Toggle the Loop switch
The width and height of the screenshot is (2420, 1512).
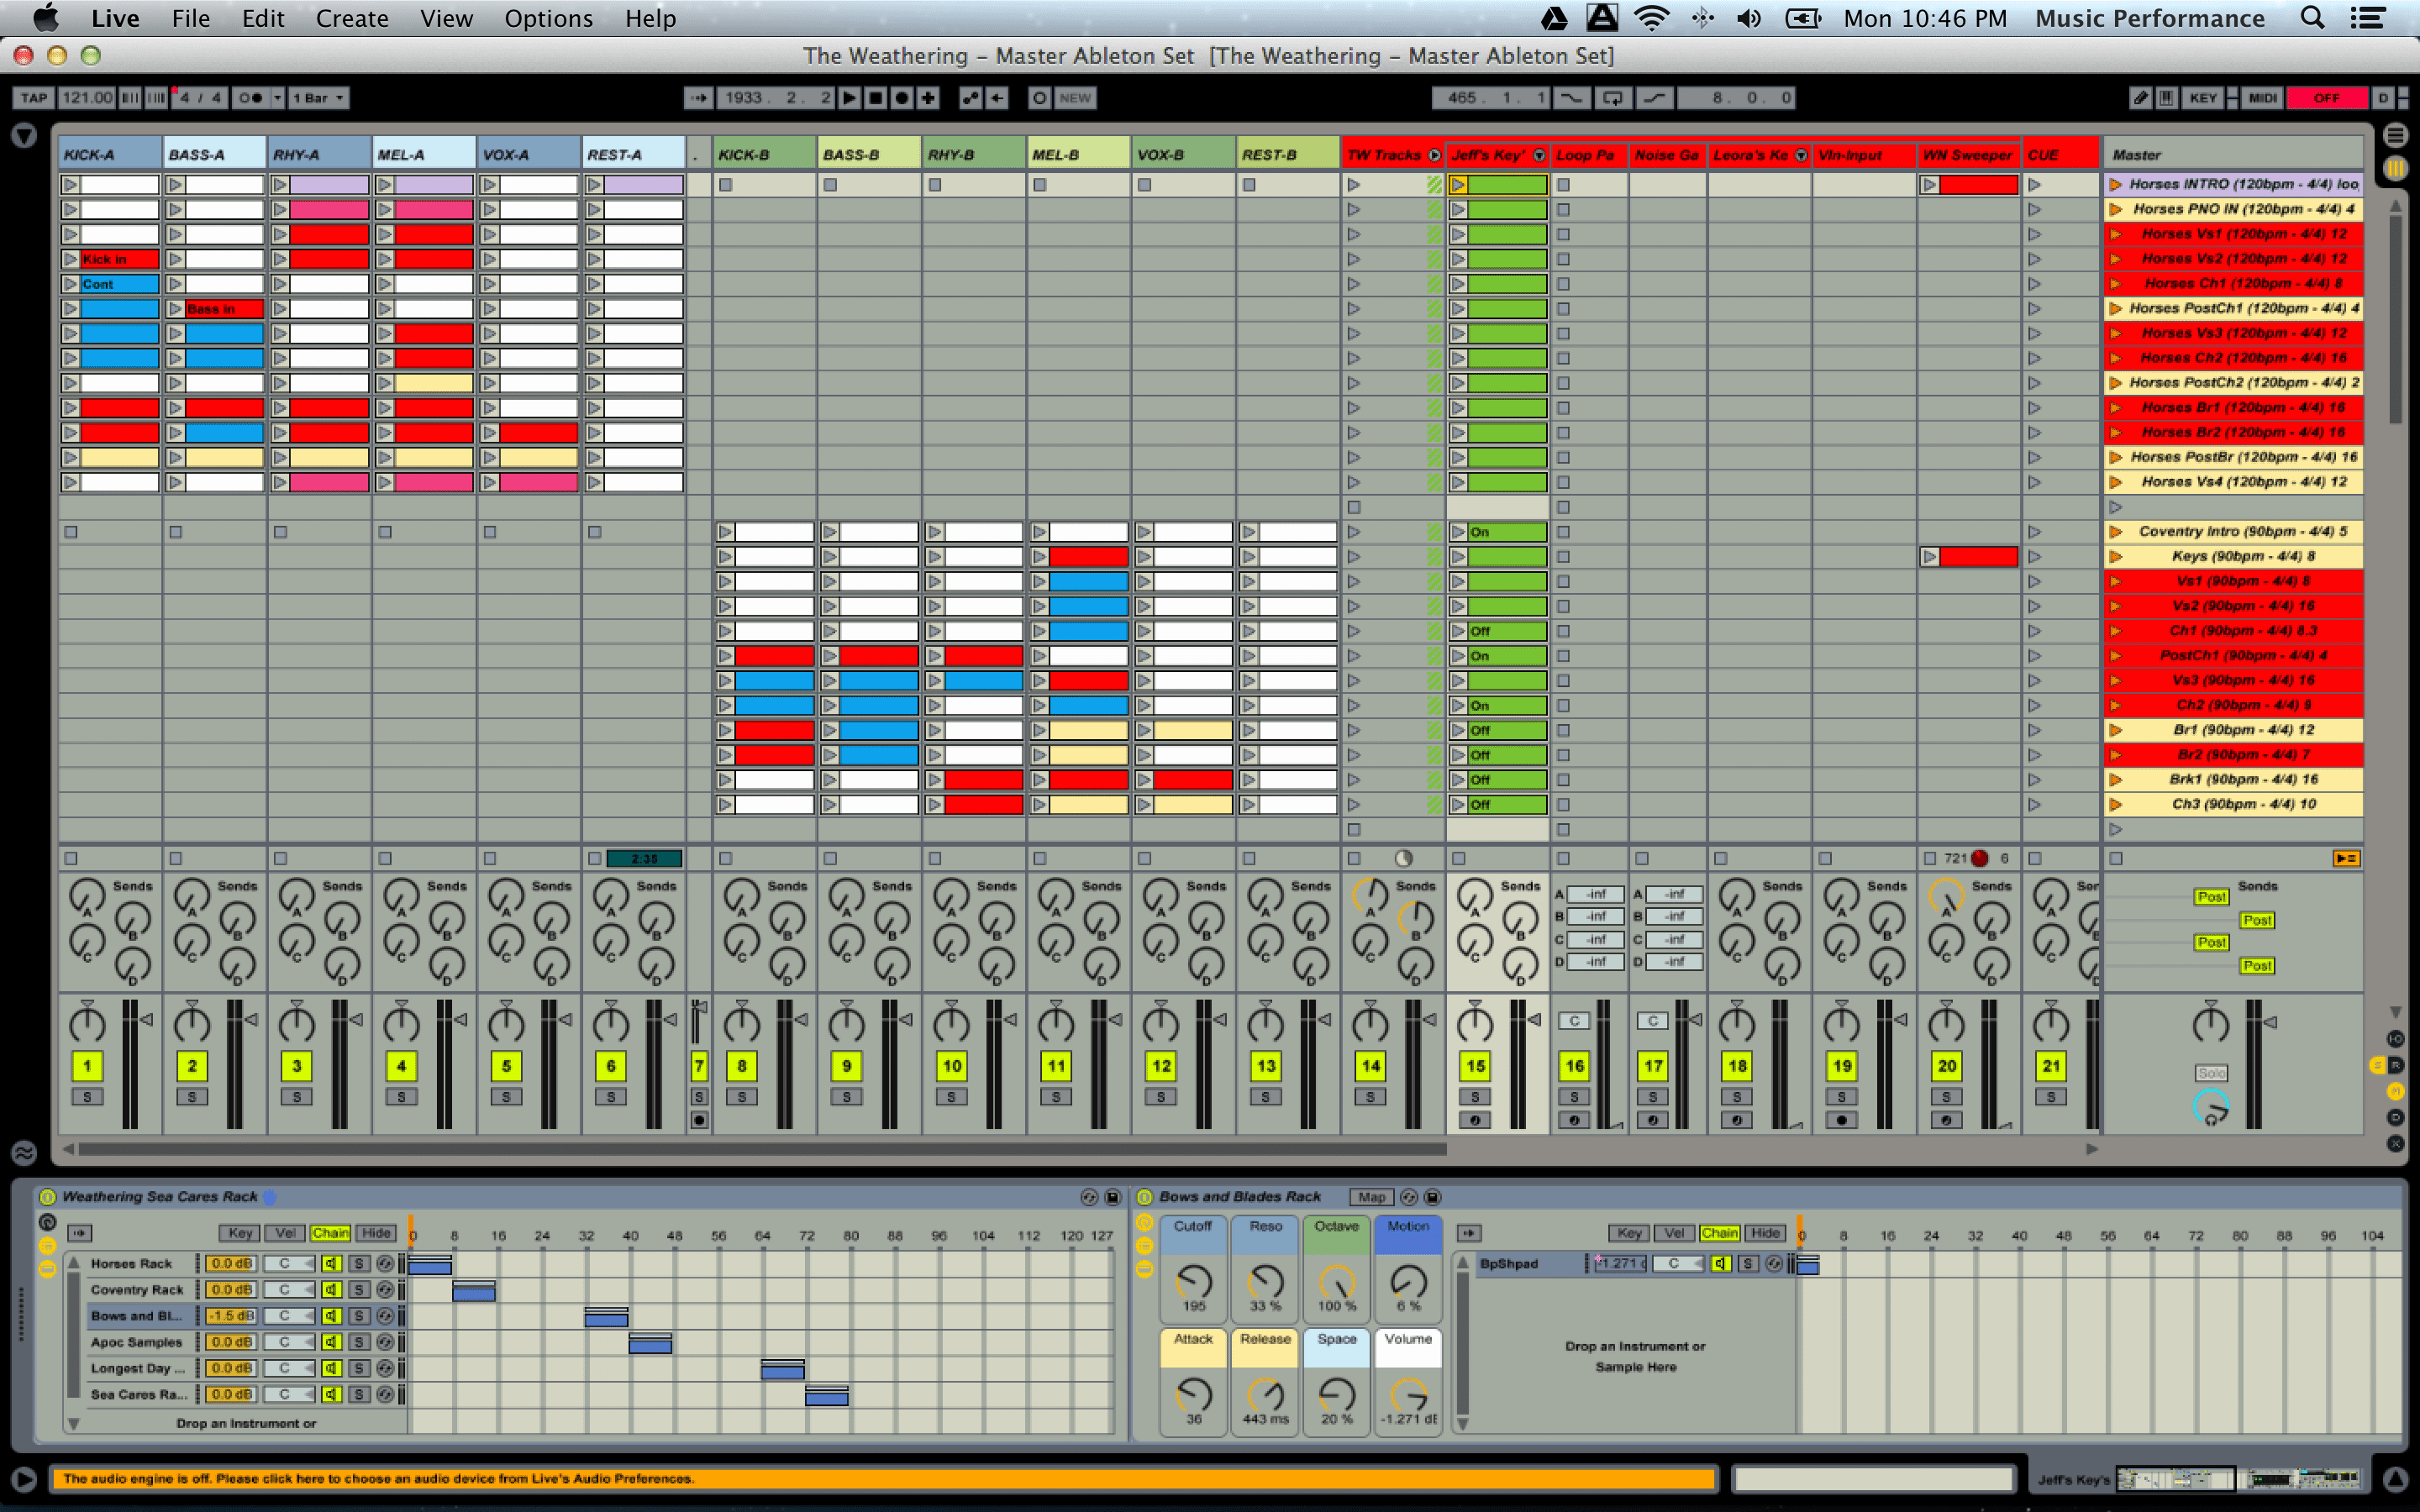(x=1613, y=98)
